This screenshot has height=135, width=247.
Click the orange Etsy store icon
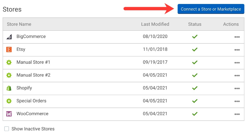click(x=9, y=49)
